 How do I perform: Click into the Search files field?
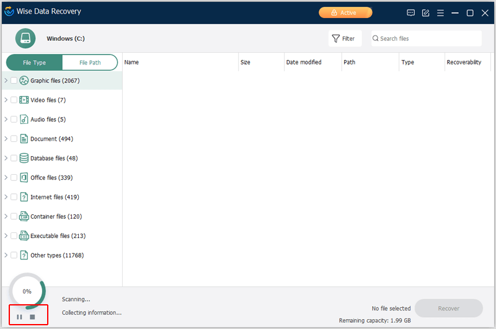pyautogui.click(x=427, y=38)
